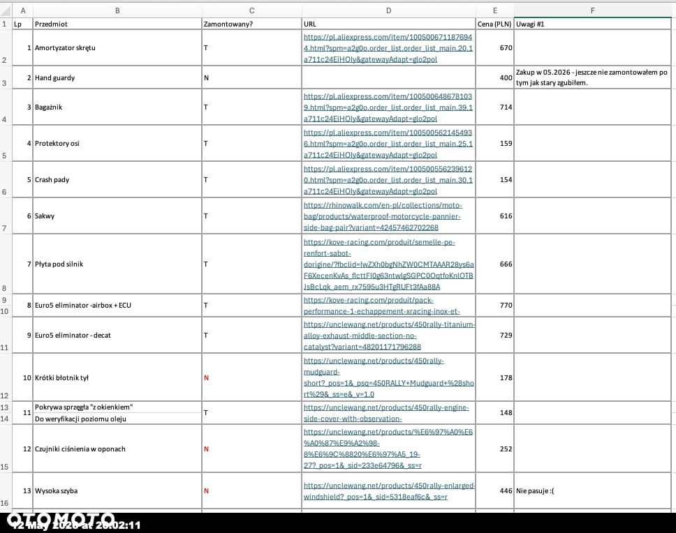Viewport: 676px width, 533px height.
Task: Click the price cell 446
Action: pos(495,491)
